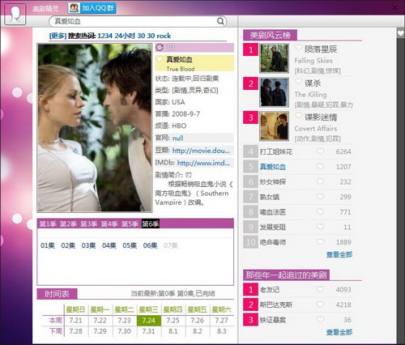
Task: Switch to 第1季 season tab
Action: click(48, 224)
